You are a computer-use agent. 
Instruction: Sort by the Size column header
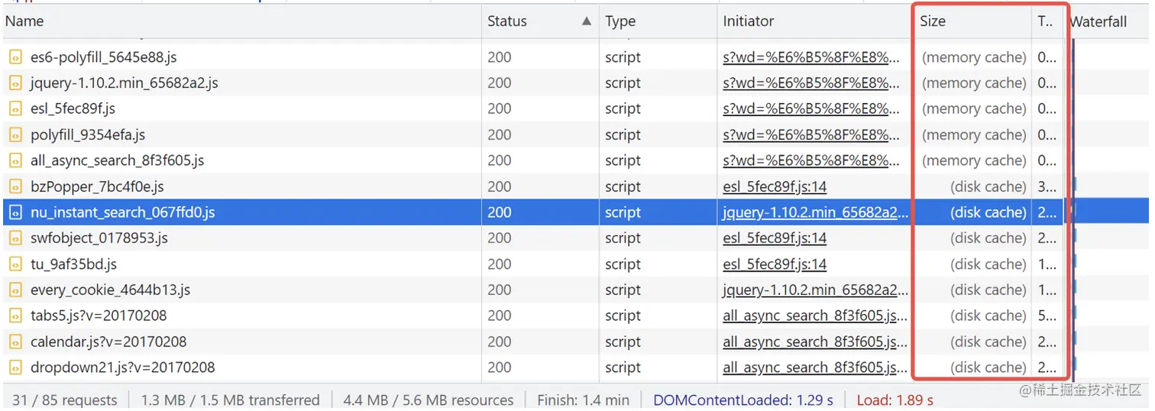tap(933, 21)
